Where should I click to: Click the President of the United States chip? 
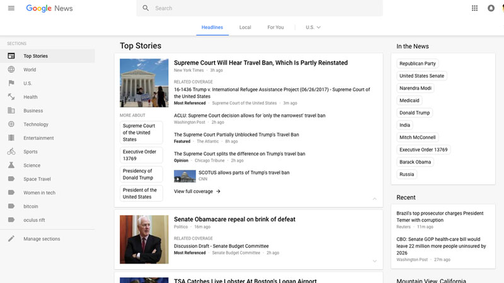(141, 193)
